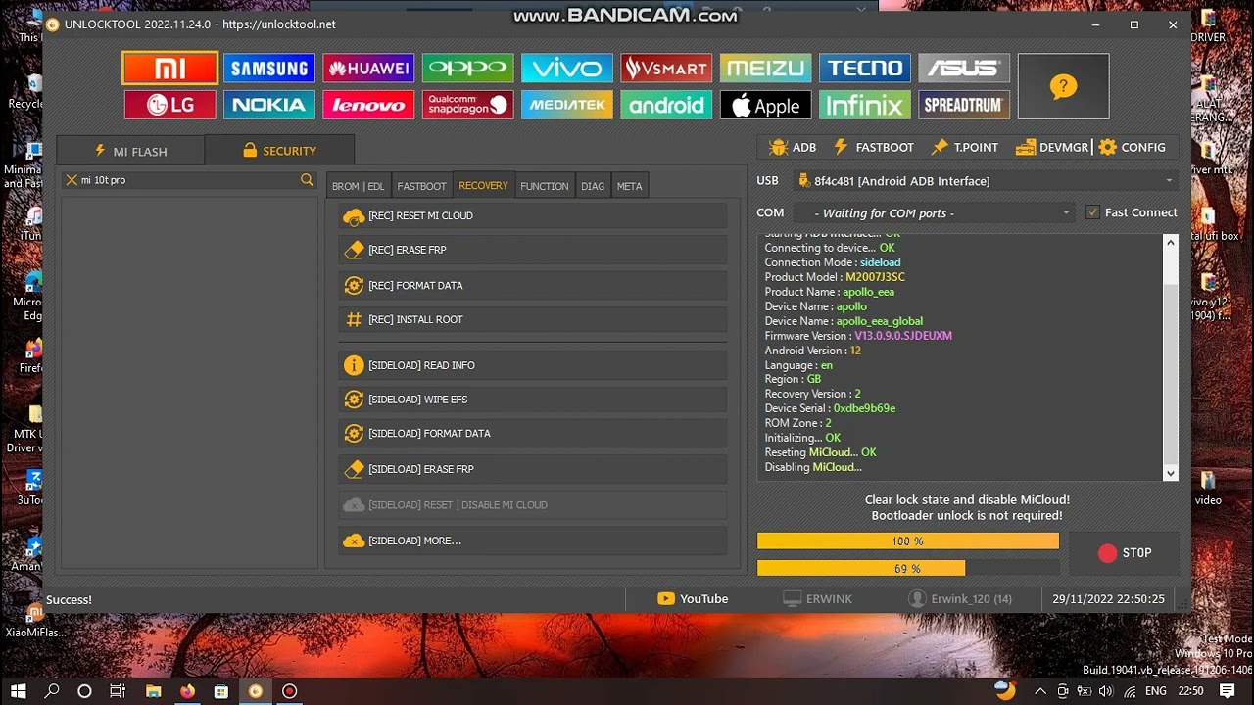This screenshot has width=1254, height=705.
Task: Open the ADB toolbar item
Action: coord(793,147)
